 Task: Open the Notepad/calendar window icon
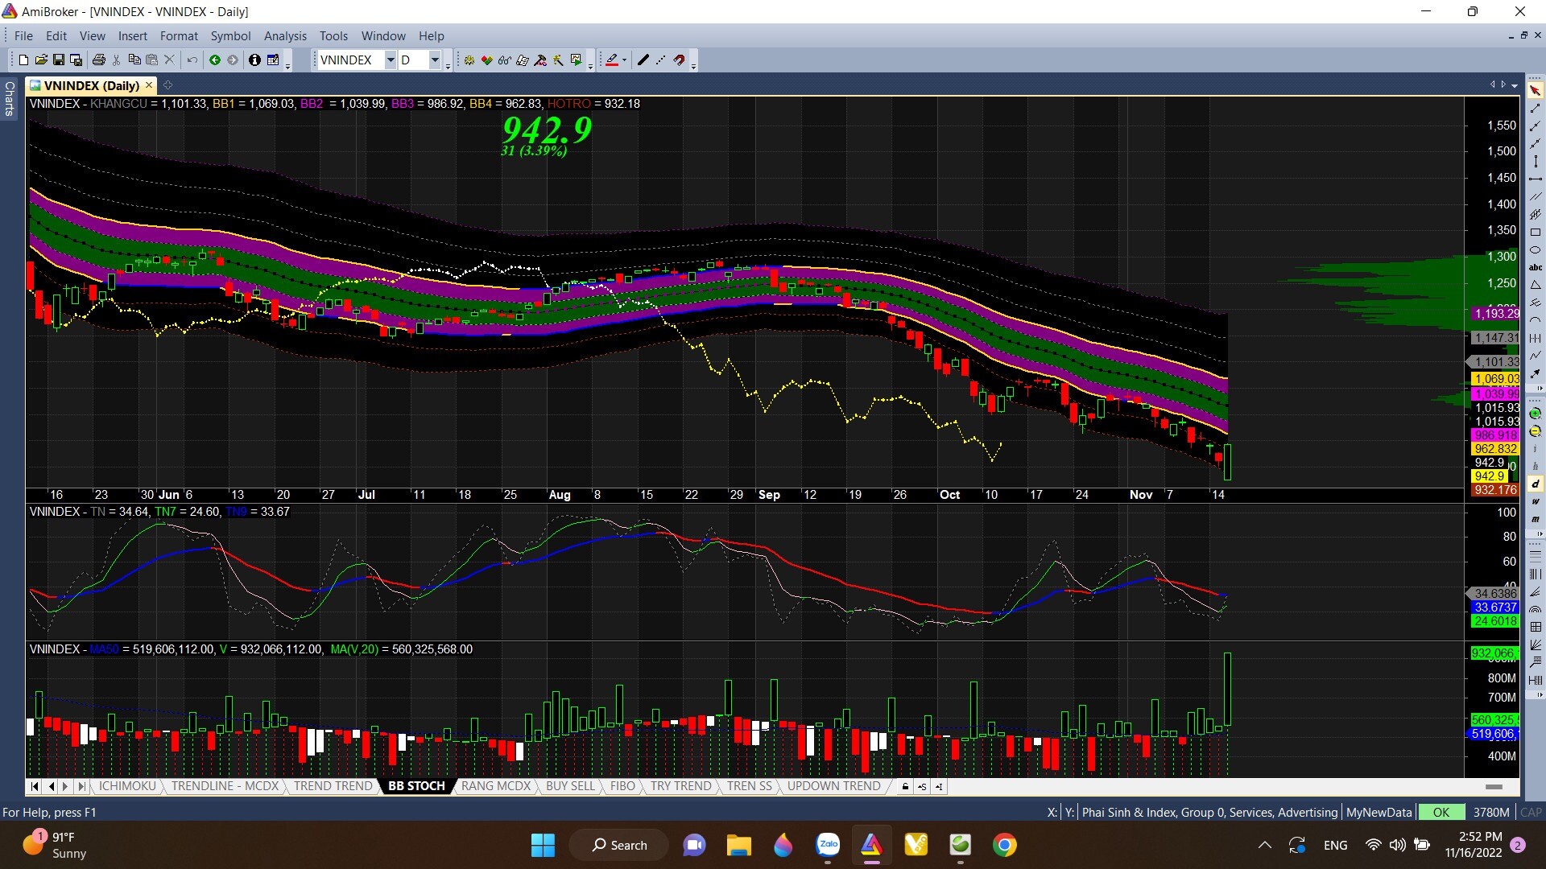273,60
